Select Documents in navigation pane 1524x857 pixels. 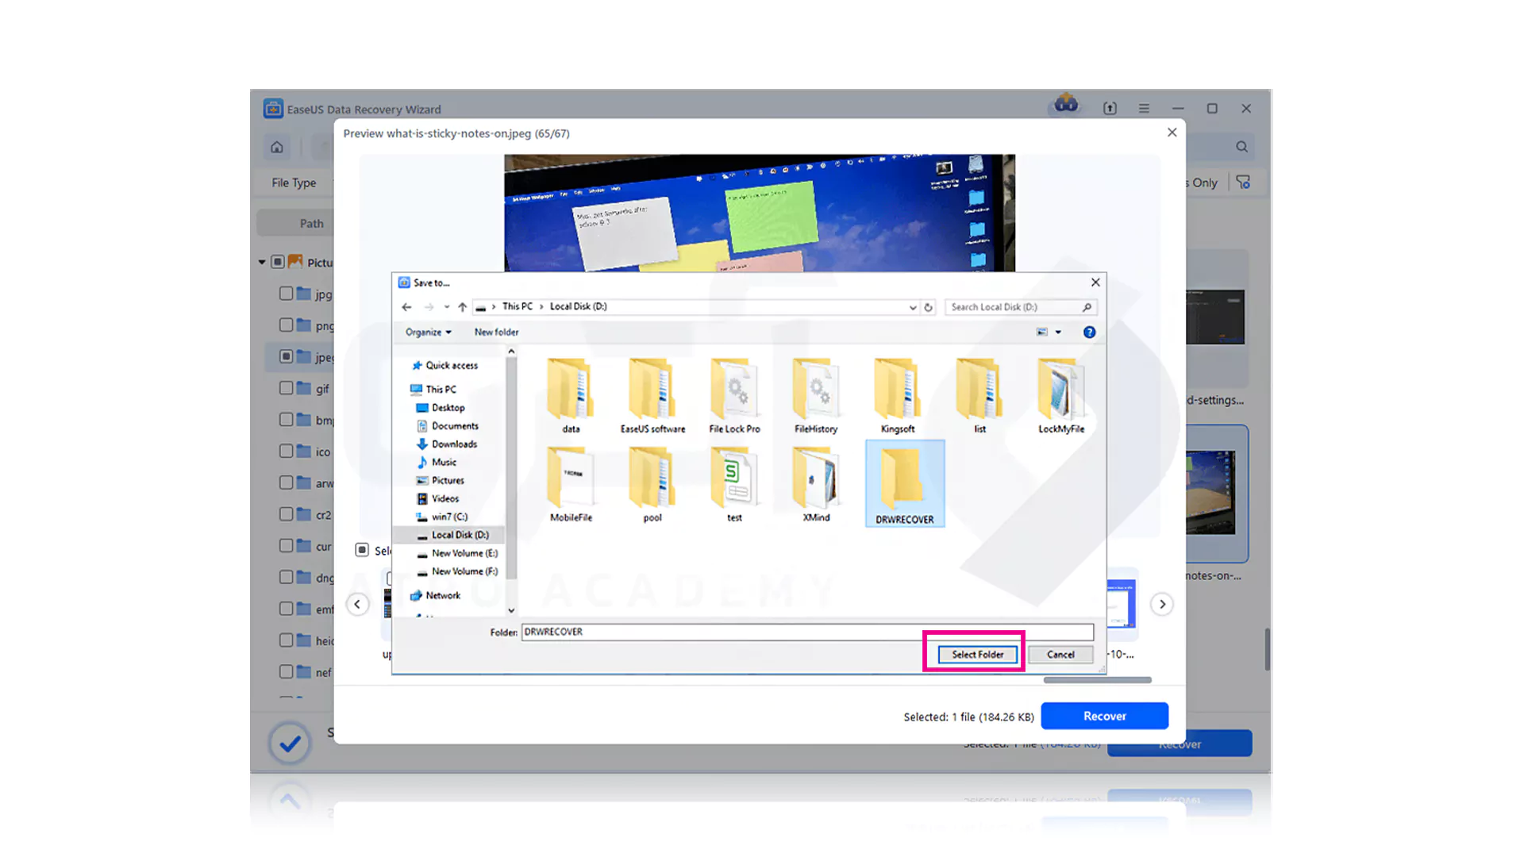[x=448, y=426]
